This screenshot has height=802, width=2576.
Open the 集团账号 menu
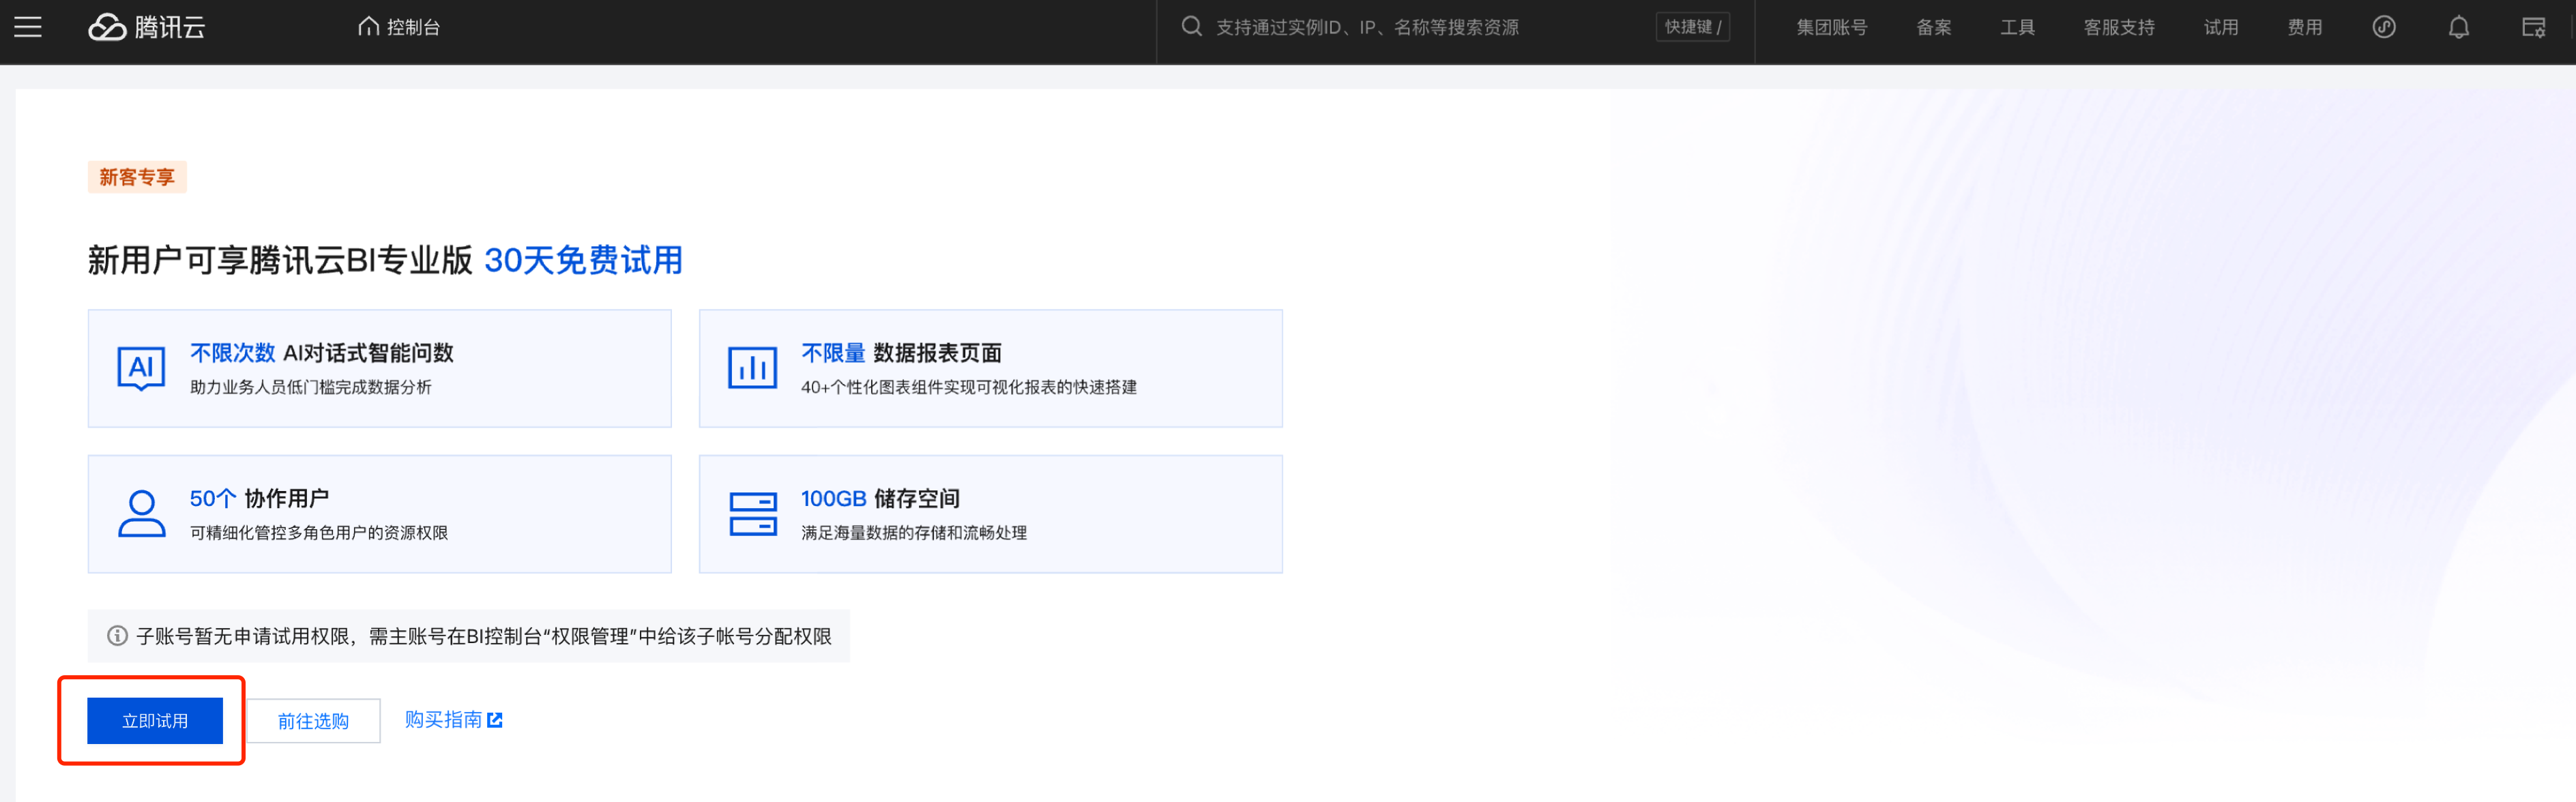(1831, 27)
